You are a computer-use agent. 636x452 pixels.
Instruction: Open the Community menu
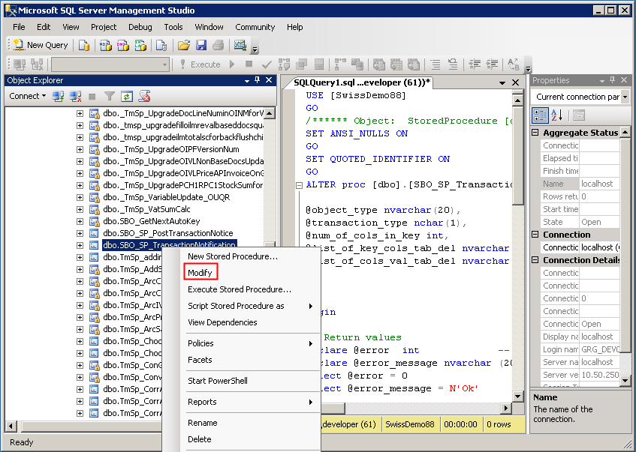255,27
